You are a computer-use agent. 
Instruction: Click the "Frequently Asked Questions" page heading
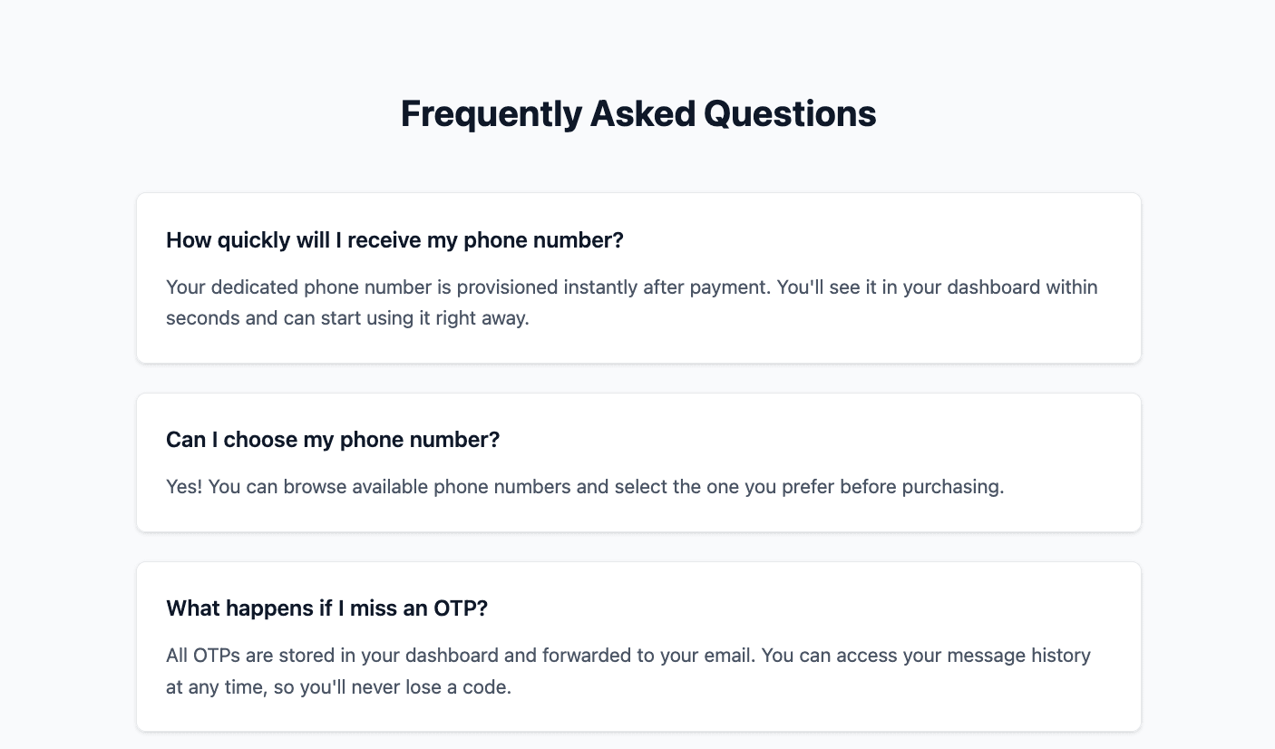[637, 114]
